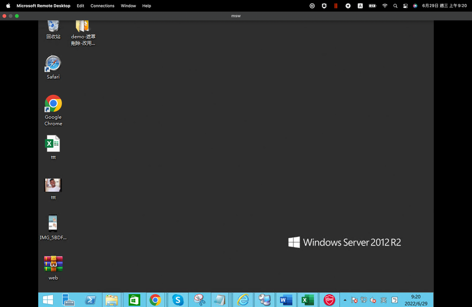Activate Siri from the menu bar

(415, 6)
